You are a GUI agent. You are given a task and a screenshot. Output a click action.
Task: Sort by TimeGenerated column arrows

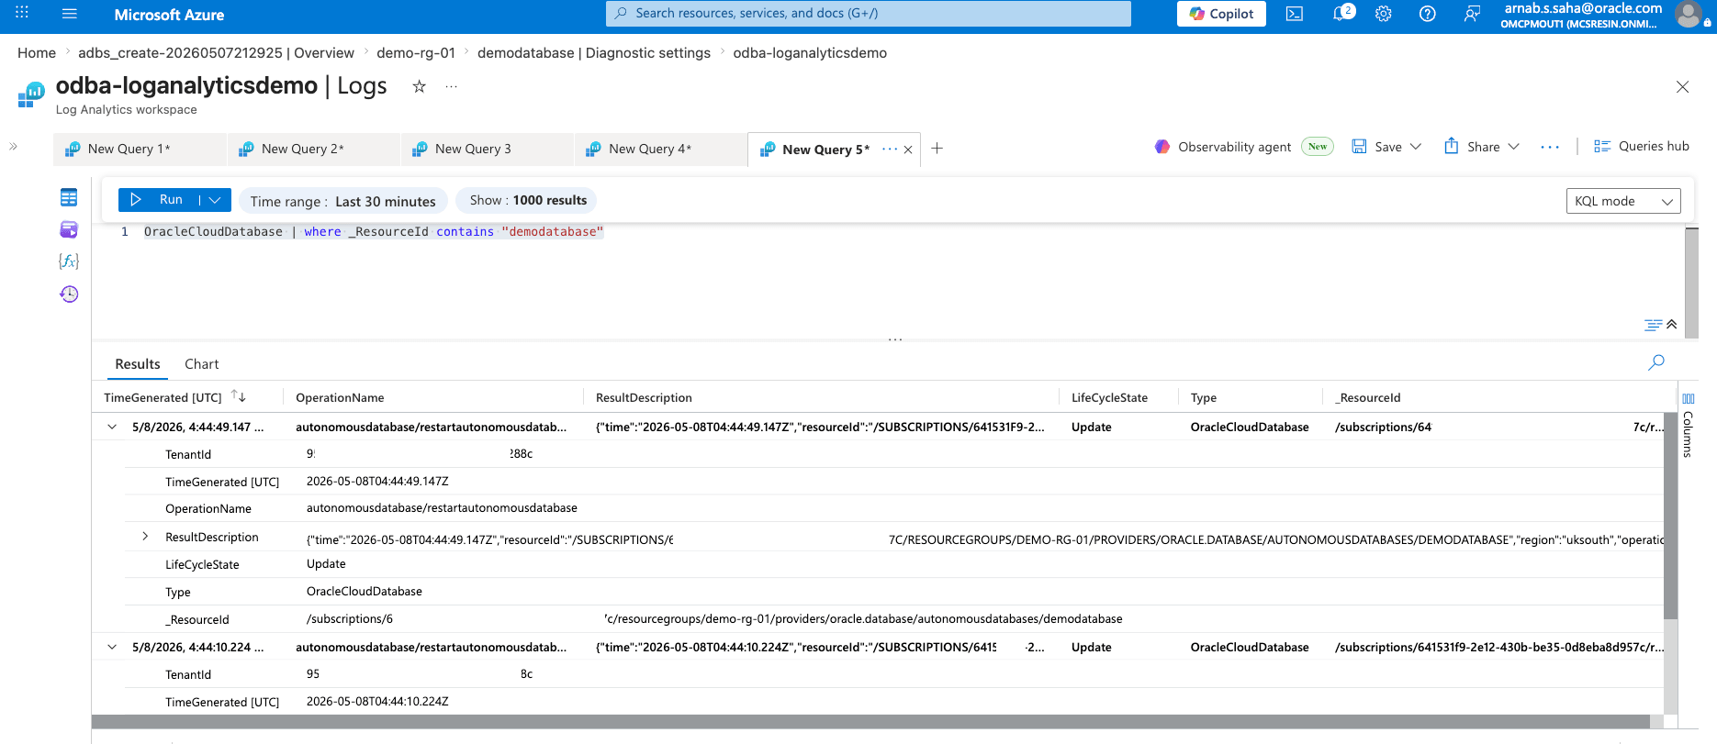click(x=239, y=396)
